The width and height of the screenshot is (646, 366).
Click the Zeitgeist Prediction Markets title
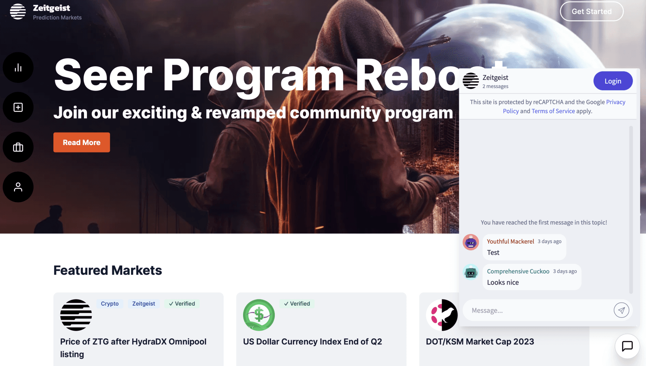(57, 12)
